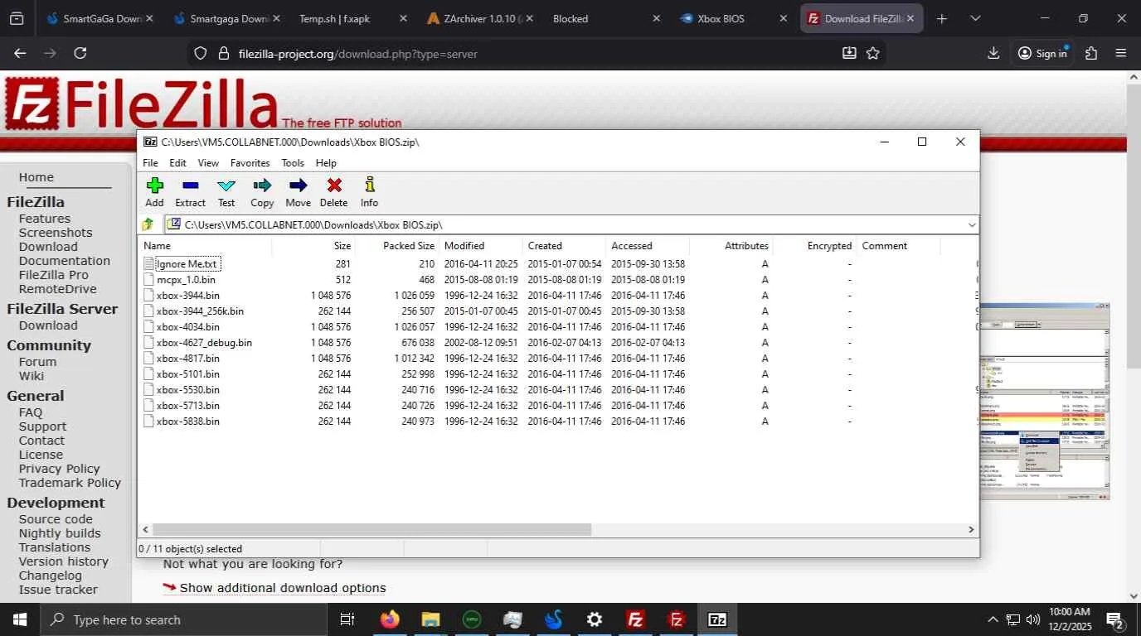Image resolution: width=1141 pixels, height=636 pixels.
Task: Switch to the Blocked browser tab
Action: pyautogui.click(x=607, y=18)
